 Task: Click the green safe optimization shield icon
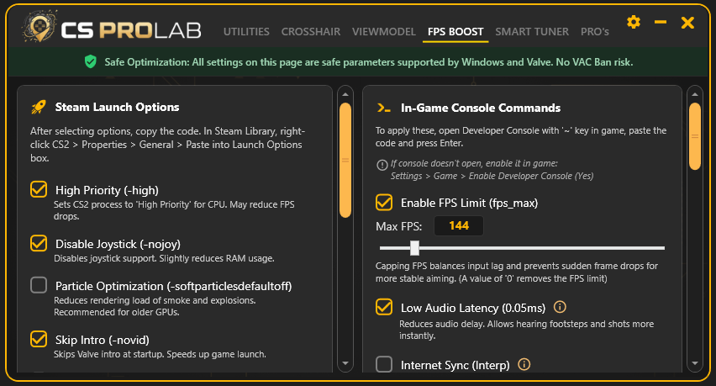click(x=91, y=61)
